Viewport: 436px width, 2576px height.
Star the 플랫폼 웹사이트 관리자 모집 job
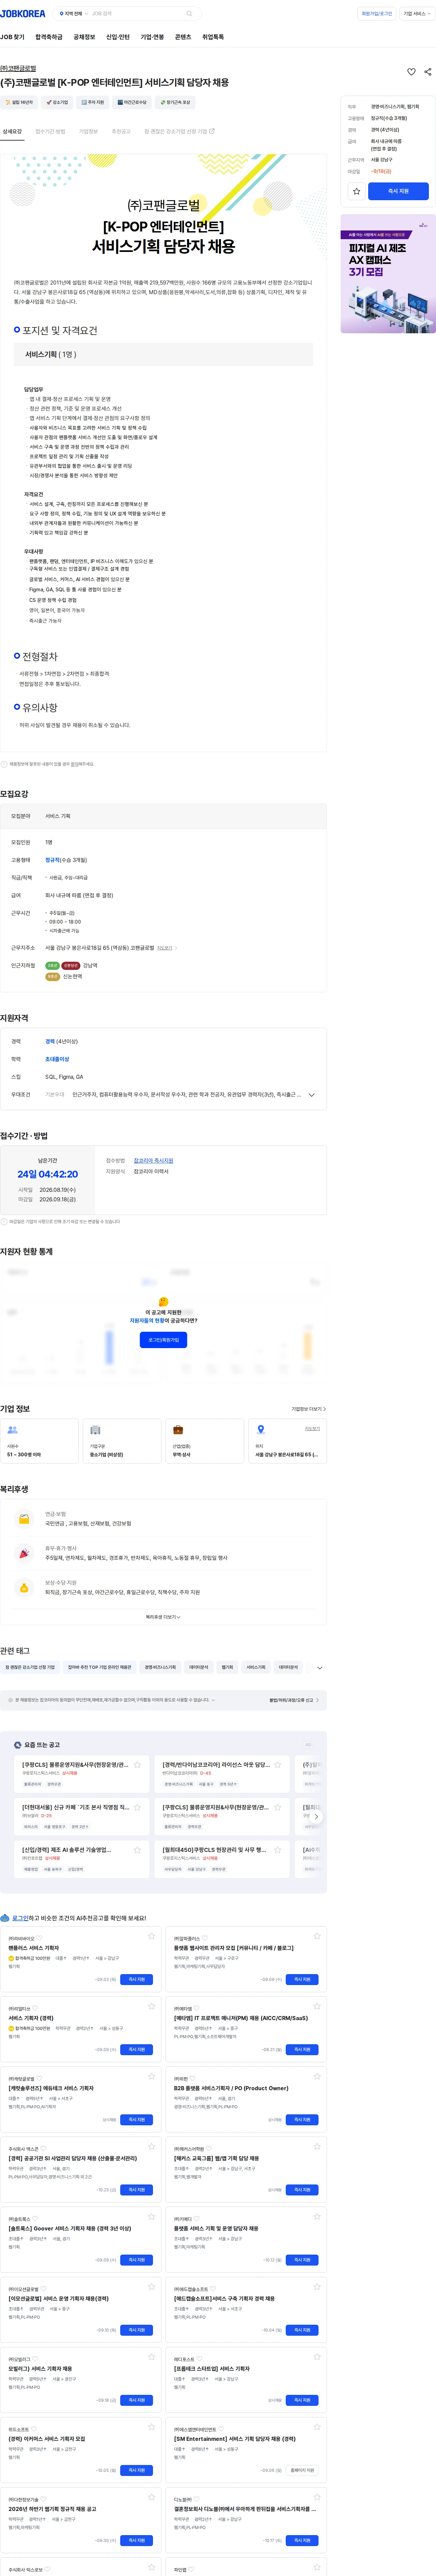coord(317,1936)
